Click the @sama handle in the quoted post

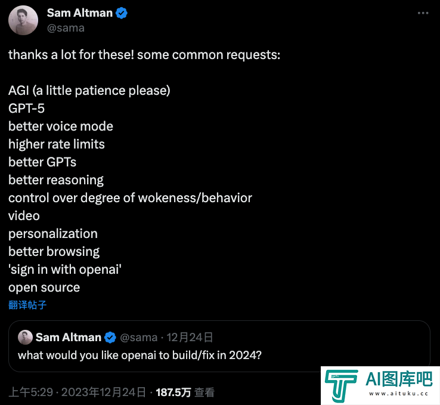coord(139,338)
